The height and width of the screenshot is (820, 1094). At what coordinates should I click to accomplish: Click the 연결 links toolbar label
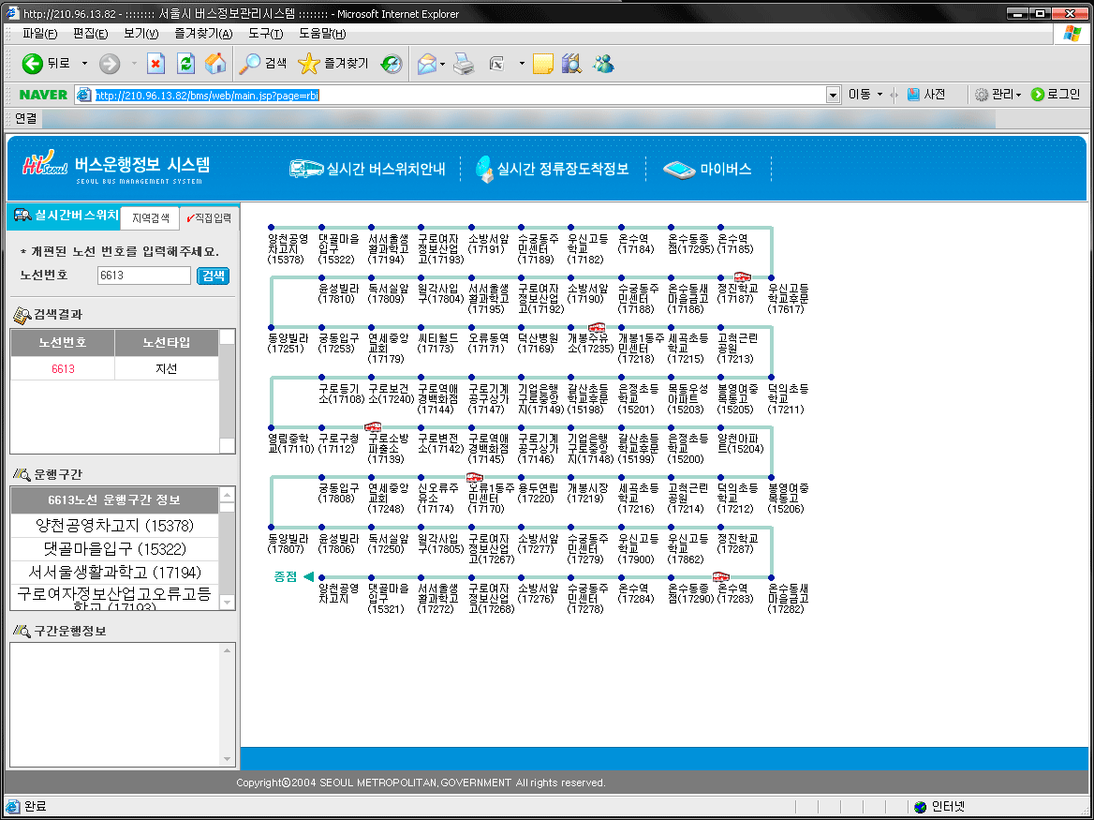click(26, 119)
